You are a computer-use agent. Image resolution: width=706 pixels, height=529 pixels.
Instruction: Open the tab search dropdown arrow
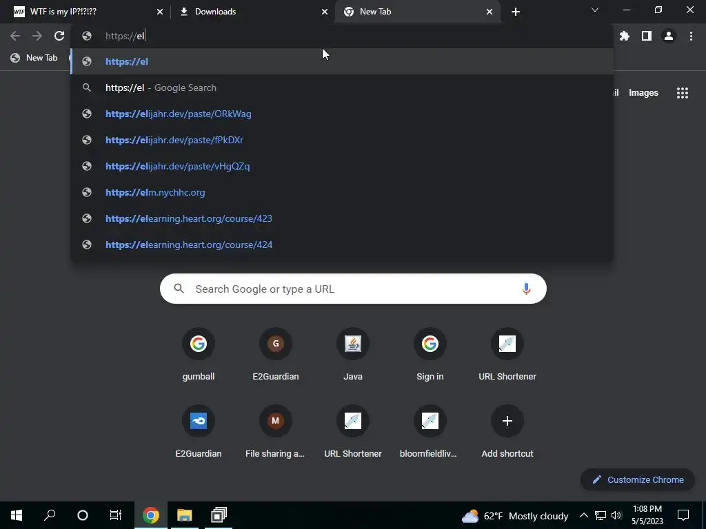tap(595, 10)
